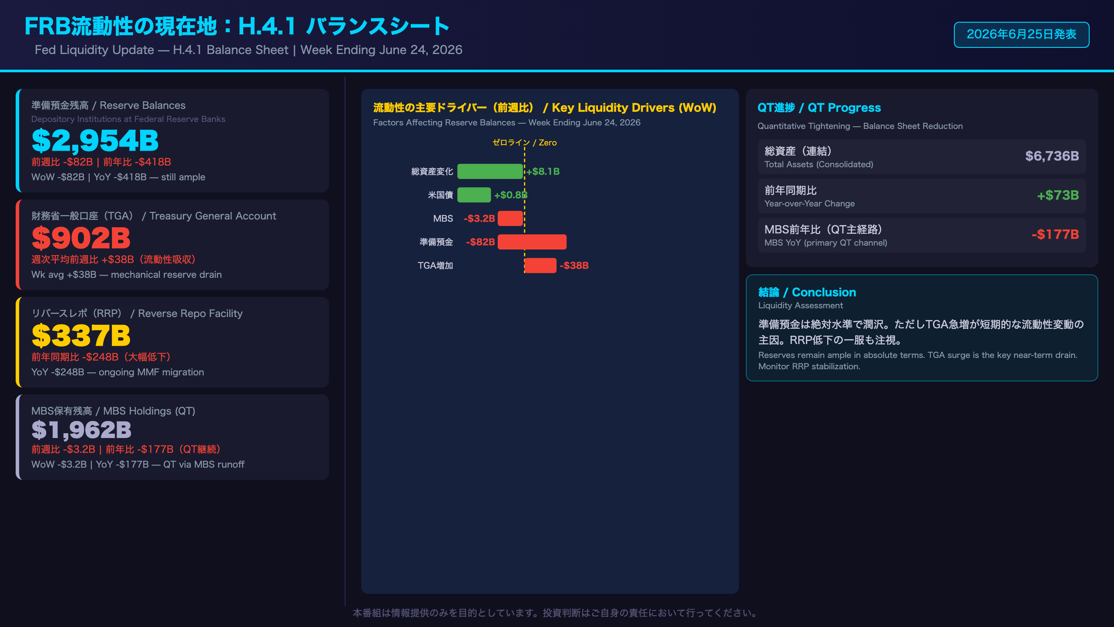Select the Quantitative Tightening — Balance Sheet Reduction subtitle
This screenshot has width=1114, height=627.
[860, 126]
